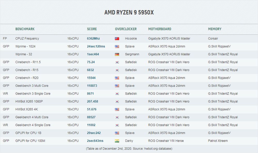The image size is (258, 153).
Task: Open the 51.676 HWBot X265 4K score
Action: click(x=92, y=109)
